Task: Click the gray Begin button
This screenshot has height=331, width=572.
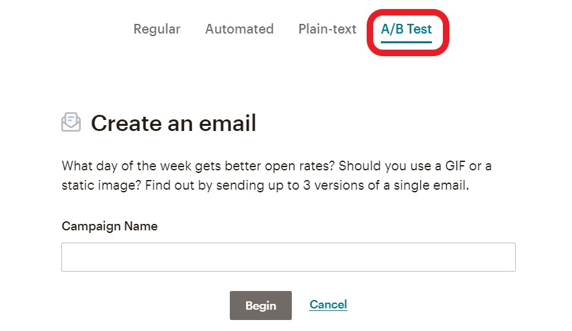Action: pyautogui.click(x=260, y=305)
